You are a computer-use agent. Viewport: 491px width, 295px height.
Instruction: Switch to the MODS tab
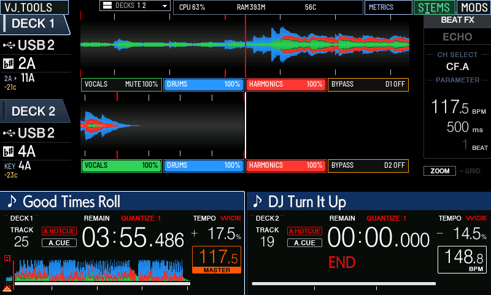coord(474,7)
